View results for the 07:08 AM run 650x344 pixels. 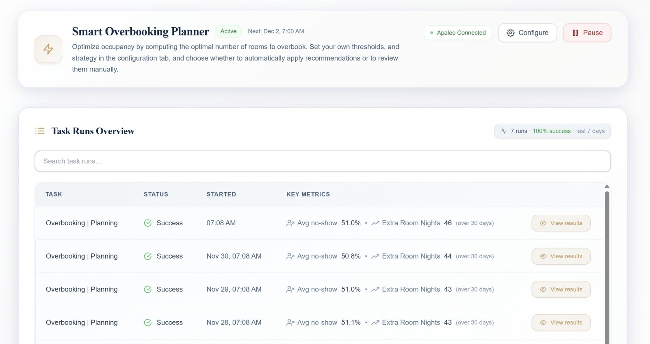click(x=561, y=223)
